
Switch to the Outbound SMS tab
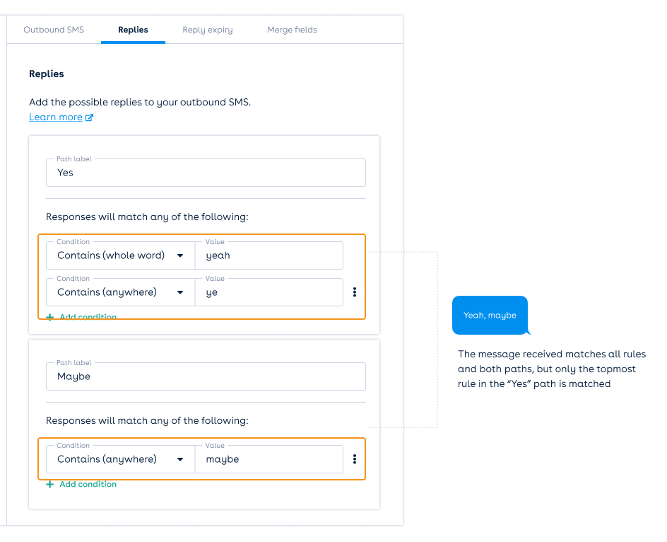point(53,30)
